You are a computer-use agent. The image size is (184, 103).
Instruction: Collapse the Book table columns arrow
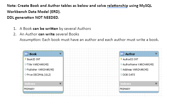point(60,54)
